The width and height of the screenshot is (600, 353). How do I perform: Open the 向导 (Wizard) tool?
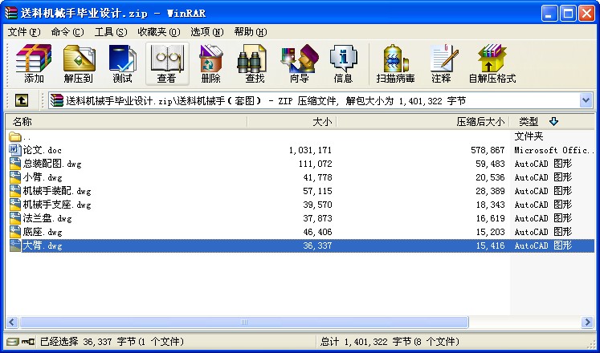click(x=299, y=64)
